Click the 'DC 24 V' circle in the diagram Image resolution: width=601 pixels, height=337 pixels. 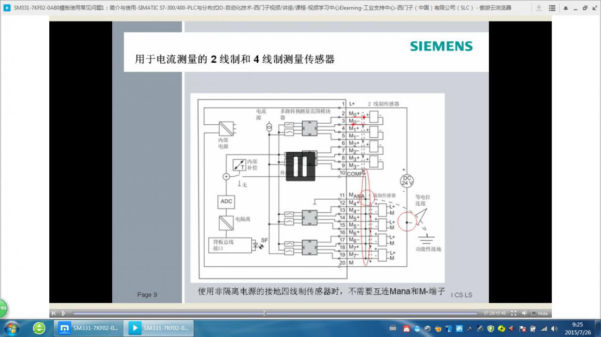tap(407, 180)
